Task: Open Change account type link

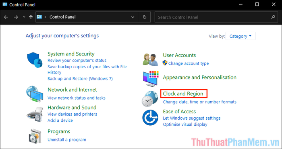Action: coord(189,63)
